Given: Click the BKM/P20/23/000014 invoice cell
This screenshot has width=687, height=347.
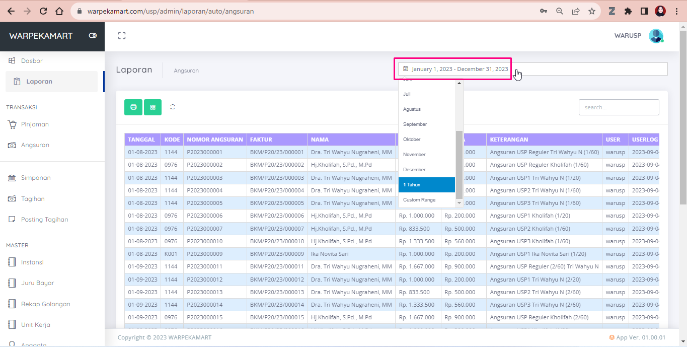Looking at the screenshot, I should pos(277,305).
